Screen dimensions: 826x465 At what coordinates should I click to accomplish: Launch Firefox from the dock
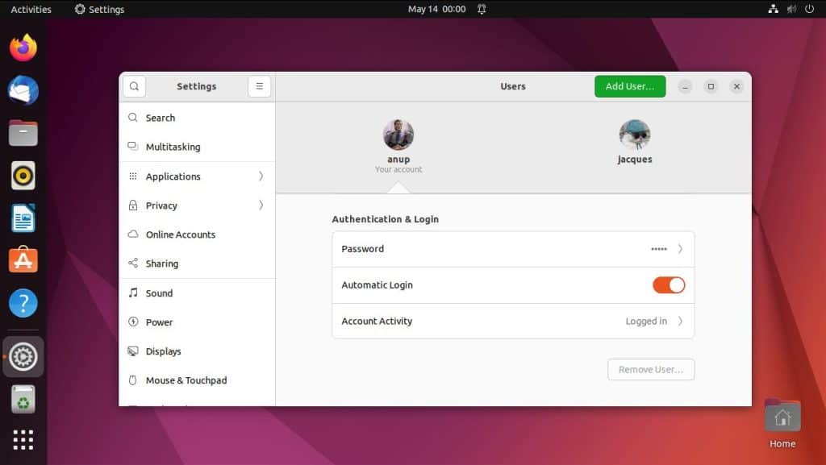[x=22, y=48]
